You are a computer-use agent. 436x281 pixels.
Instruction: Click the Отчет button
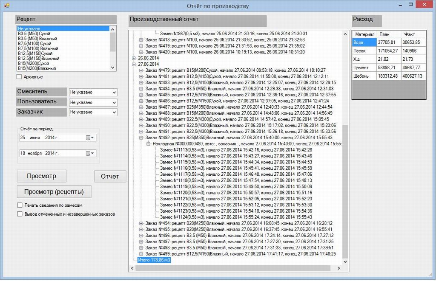click(x=110, y=176)
